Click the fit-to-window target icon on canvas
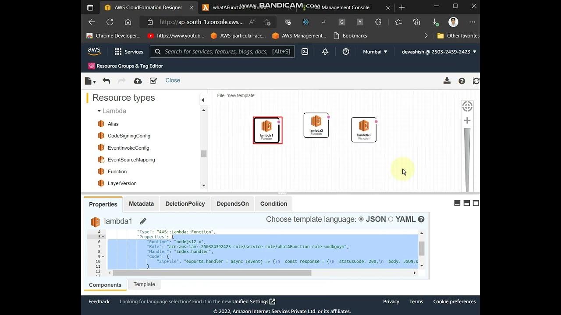Image resolution: width=561 pixels, height=315 pixels. tap(467, 106)
